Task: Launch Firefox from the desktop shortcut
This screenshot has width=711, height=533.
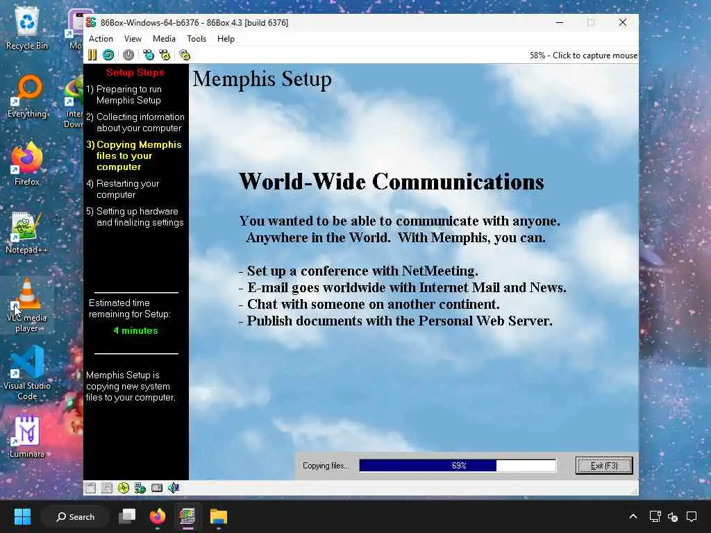Action: click(x=27, y=164)
